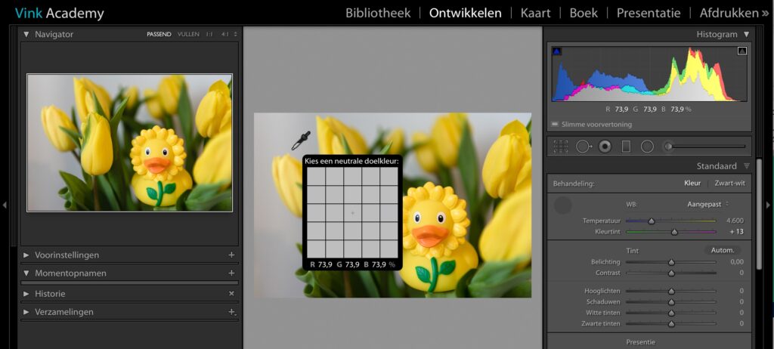Open the Boek module
Screen dimensions: 774x349
tap(584, 13)
